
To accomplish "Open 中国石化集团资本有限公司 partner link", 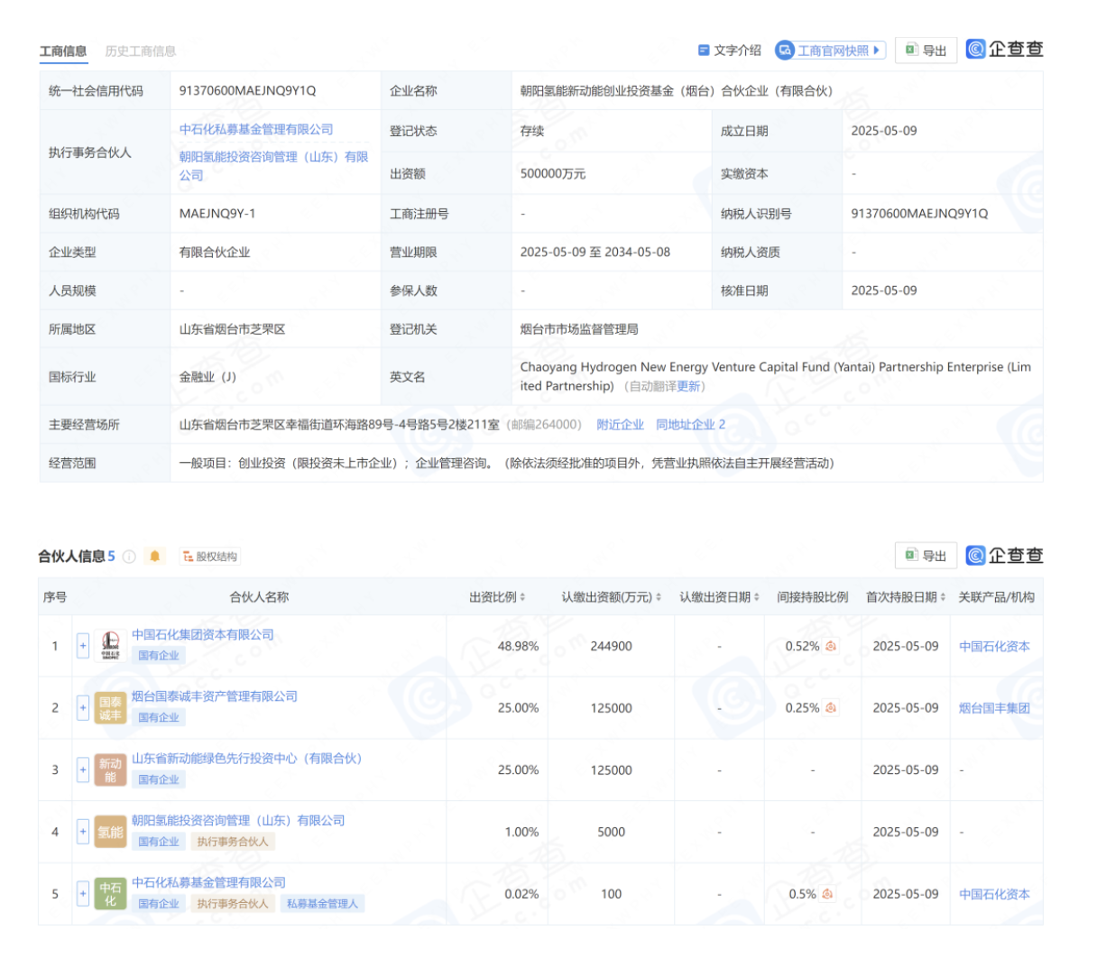I will [203, 635].
